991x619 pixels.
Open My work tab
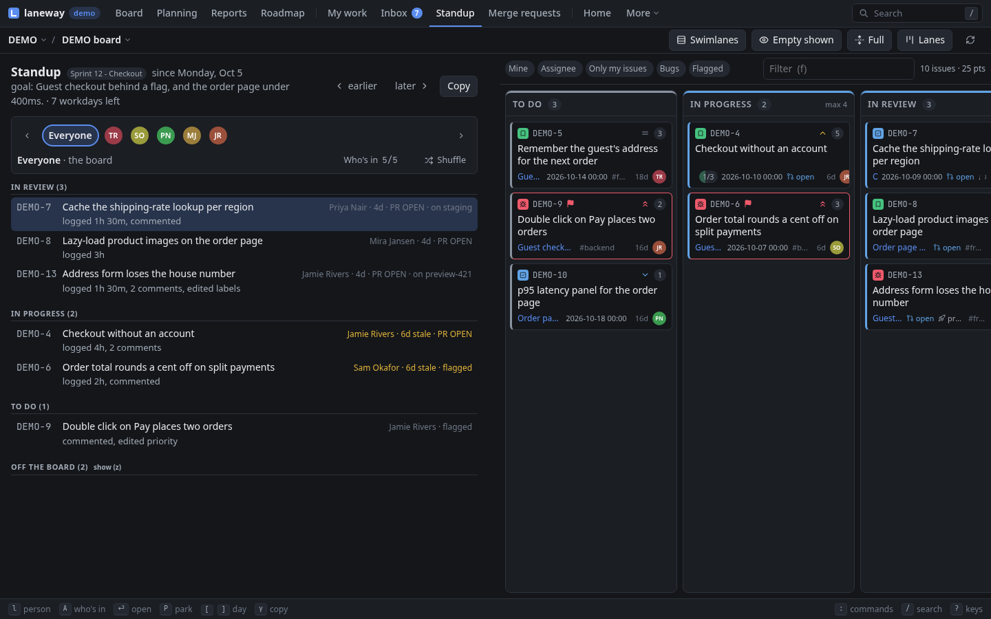347,13
